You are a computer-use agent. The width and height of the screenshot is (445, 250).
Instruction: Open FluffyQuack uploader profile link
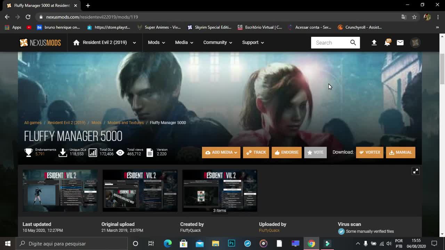point(269,231)
